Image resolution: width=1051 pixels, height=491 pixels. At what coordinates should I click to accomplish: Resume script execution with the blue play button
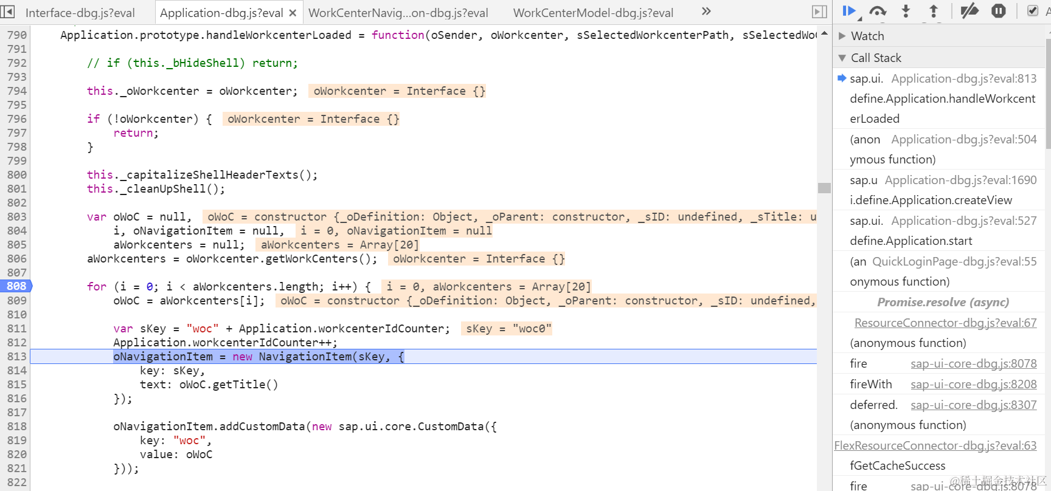(848, 11)
